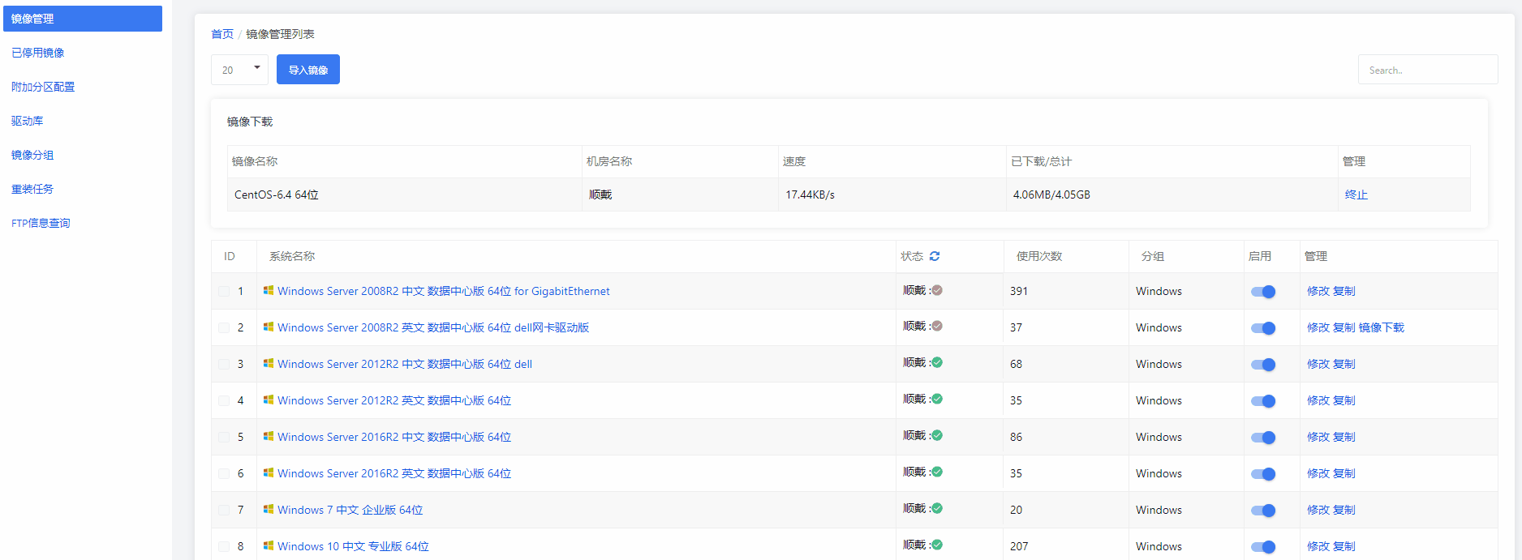Viewport: 1522px width, 560px height.
Task: Open Windows Server 2008R2 中文 GigabitEthernet link
Action: tap(444, 291)
